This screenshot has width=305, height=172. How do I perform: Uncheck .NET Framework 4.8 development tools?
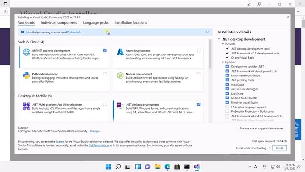(227, 71)
